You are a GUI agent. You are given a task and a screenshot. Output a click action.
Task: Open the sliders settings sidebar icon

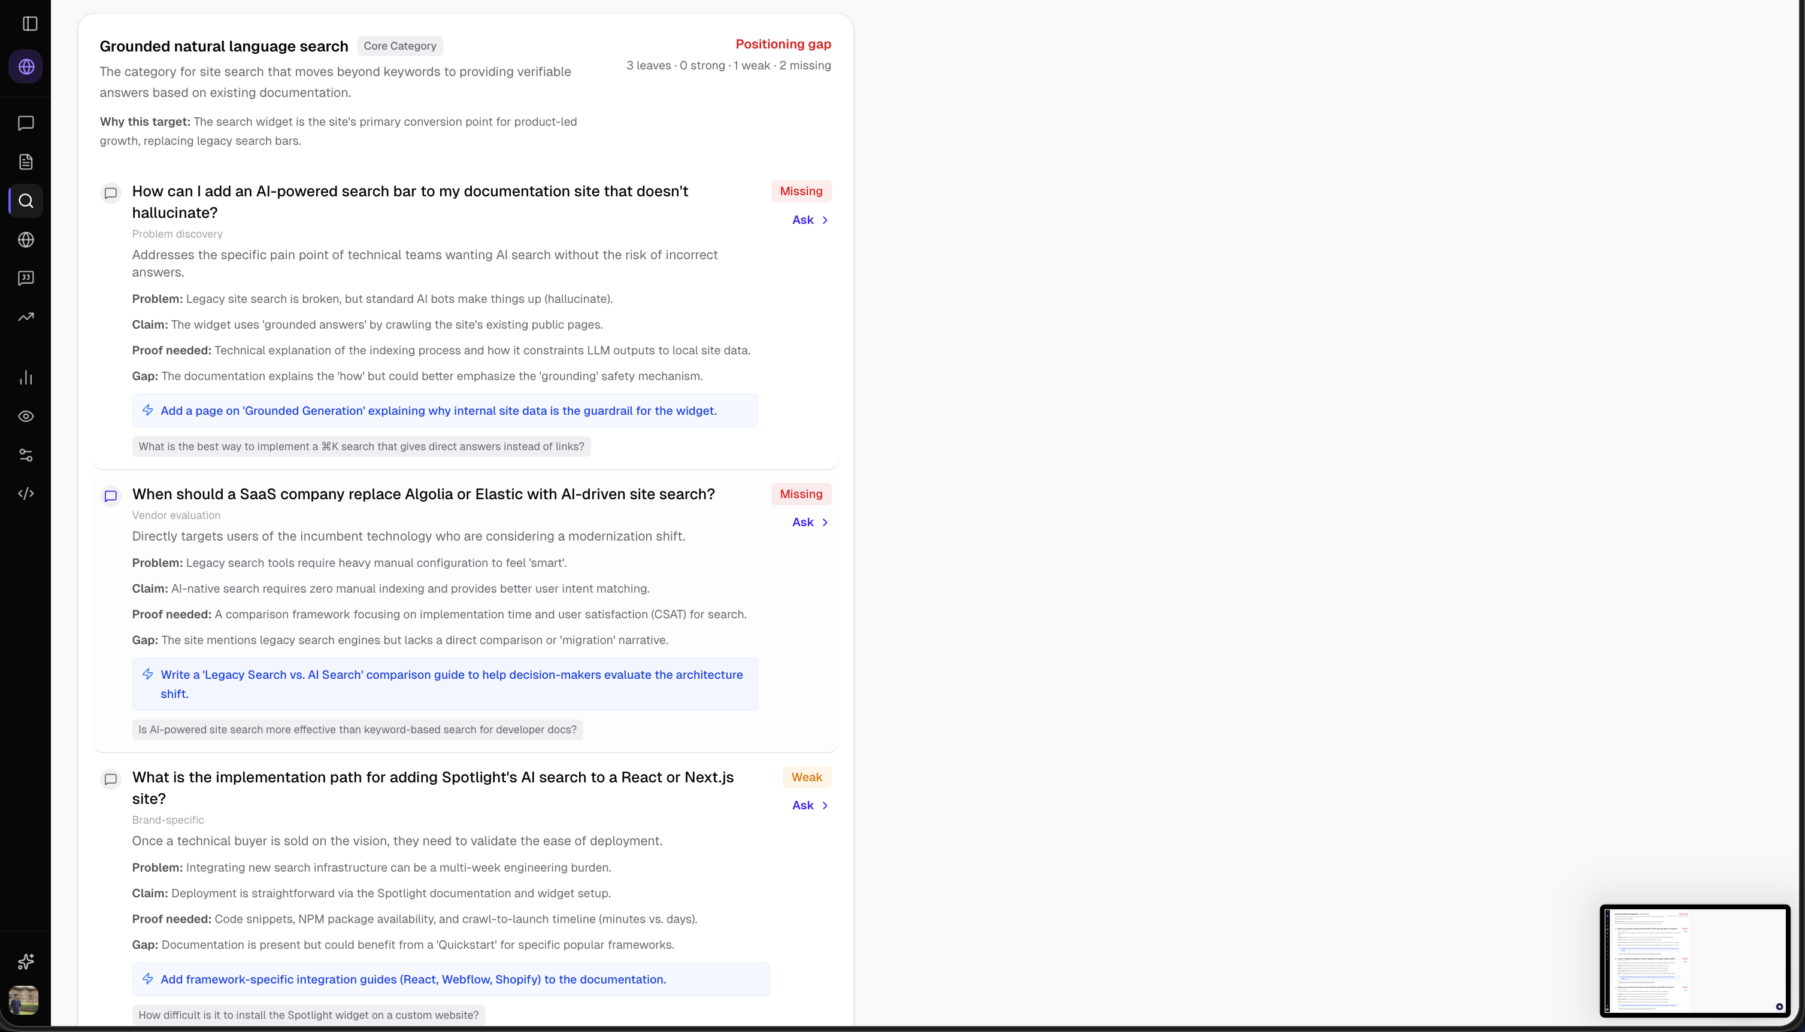(26, 455)
